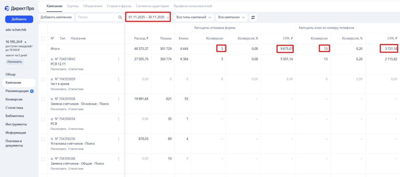The height and width of the screenshot is (177, 400).
Task: Click the account name adv-schetchik
Action: 16,30
